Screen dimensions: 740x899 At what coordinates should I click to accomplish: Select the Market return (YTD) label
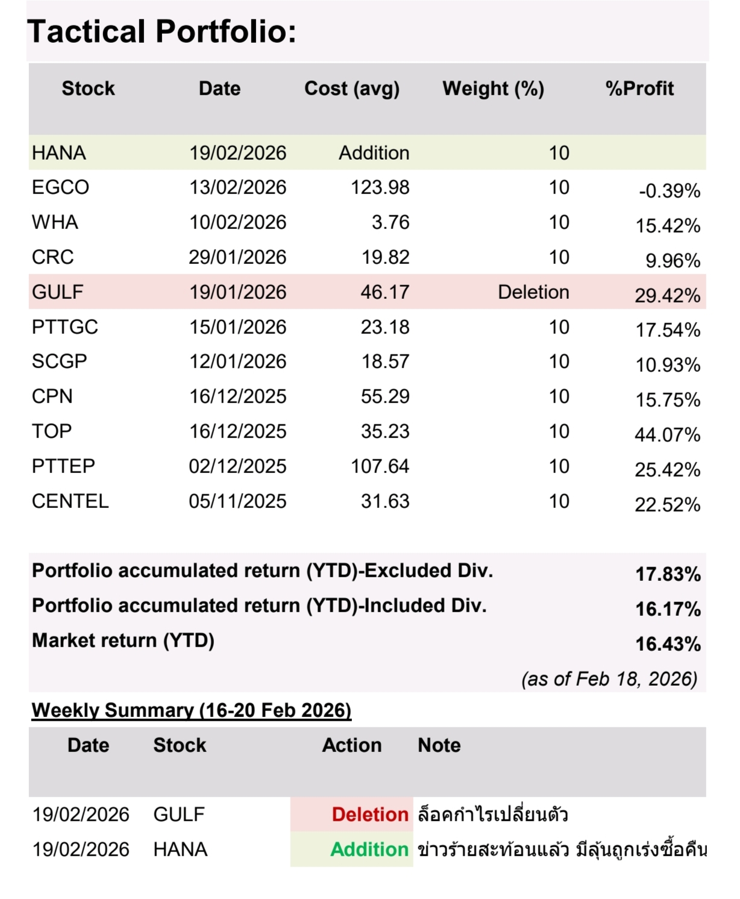123,641
